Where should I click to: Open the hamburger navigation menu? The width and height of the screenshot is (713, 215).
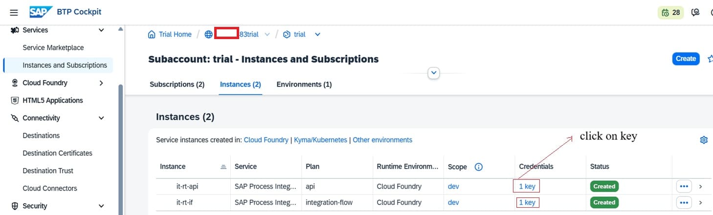coord(14,13)
